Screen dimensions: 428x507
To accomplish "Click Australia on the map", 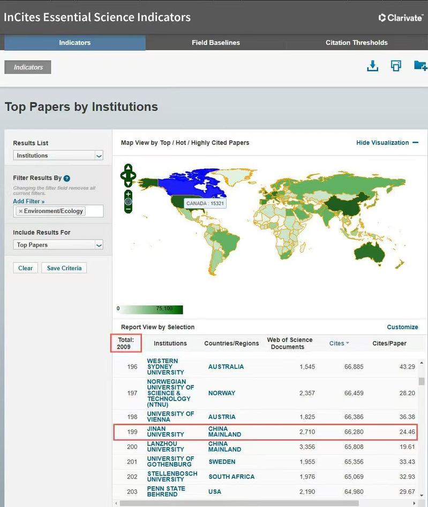I will (369, 252).
